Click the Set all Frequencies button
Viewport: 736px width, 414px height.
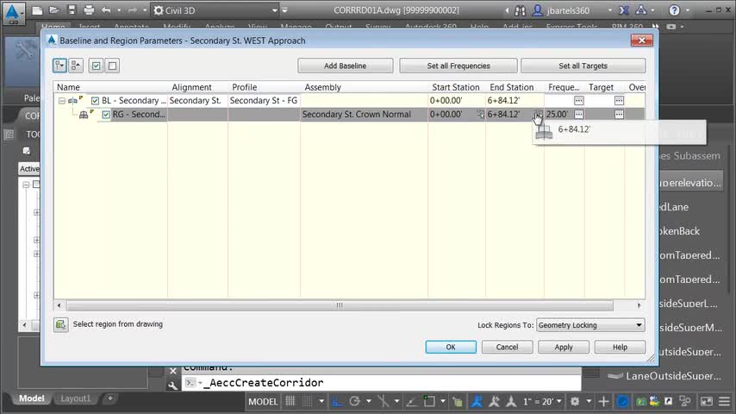pyautogui.click(x=458, y=66)
